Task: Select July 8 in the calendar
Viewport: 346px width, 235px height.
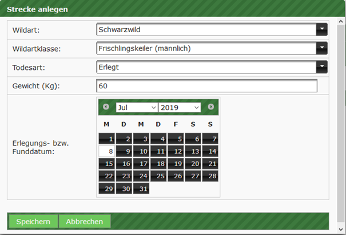Action: tap(107, 151)
